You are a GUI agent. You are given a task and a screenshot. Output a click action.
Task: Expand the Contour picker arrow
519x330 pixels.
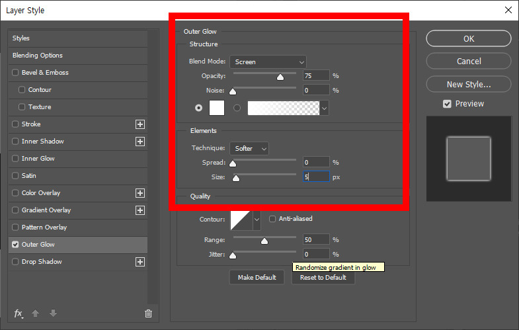pyautogui.click(x=257, y=220)
